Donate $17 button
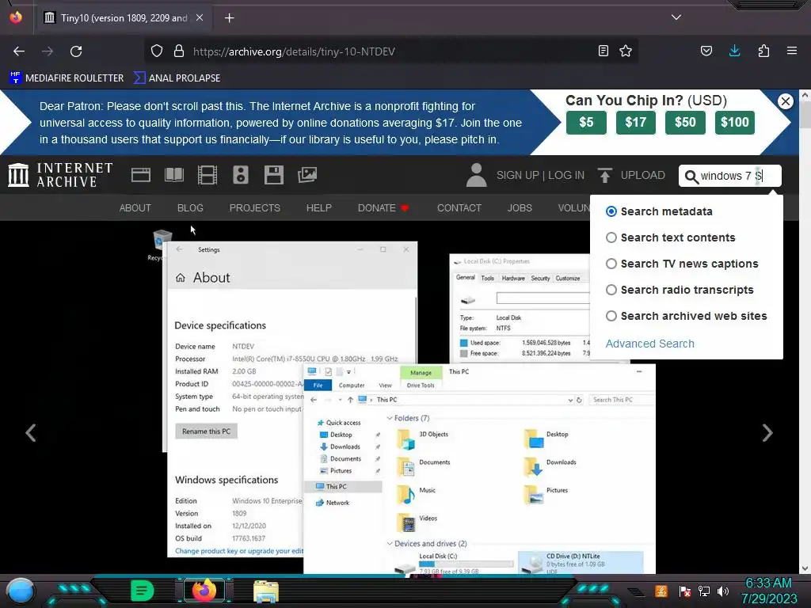Image resolution: width=811 pixels, height=608 pixels. [636, 123]
